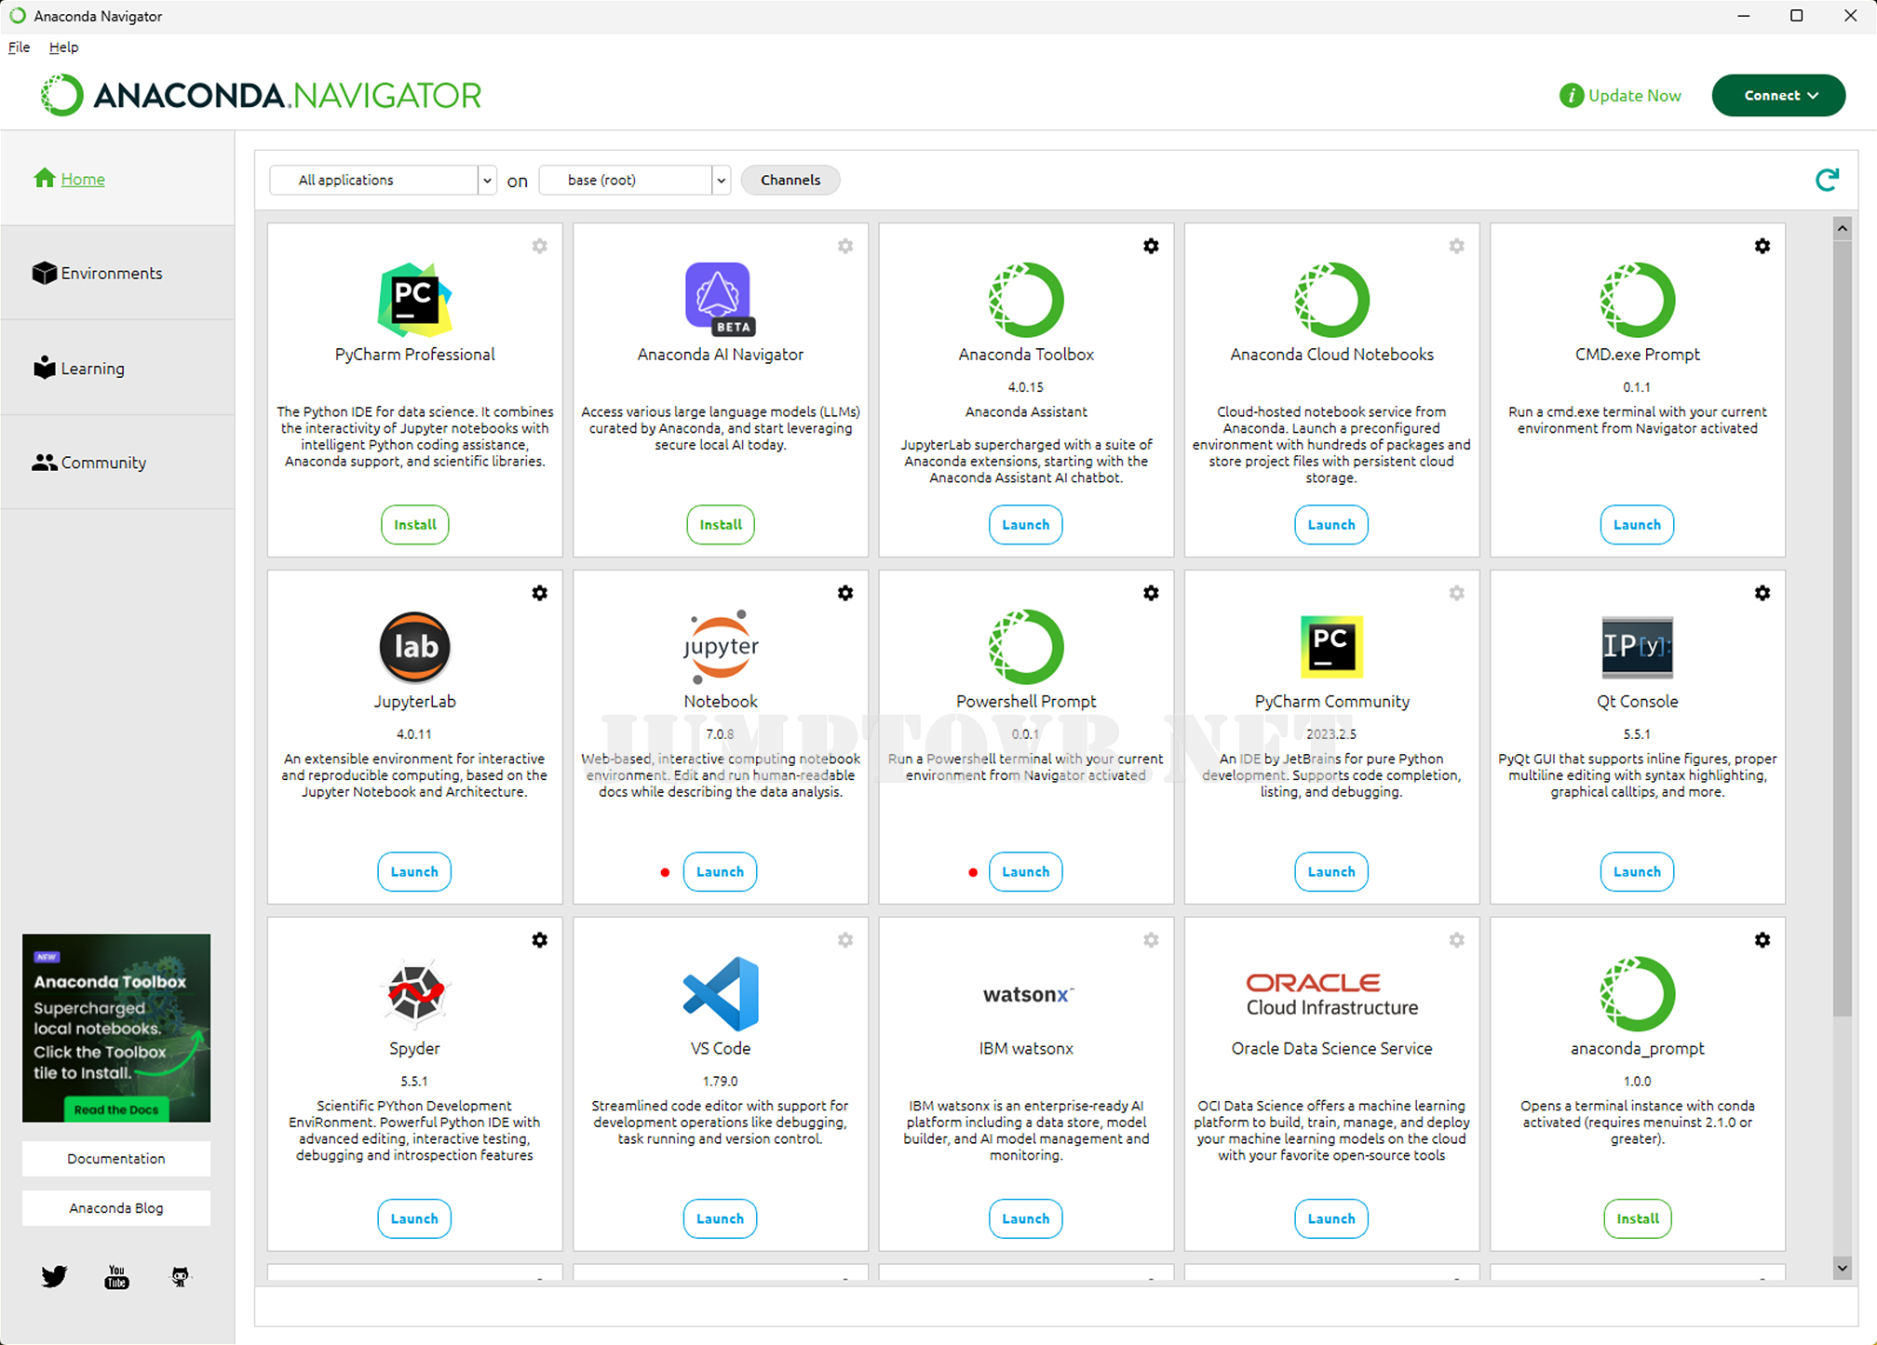Click the Jupyter Notebook logo
Screen dimensions: 1877x1345
[x=720, y=646]
